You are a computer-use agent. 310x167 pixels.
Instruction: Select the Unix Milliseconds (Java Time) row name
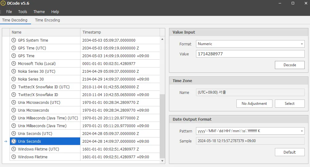(42, 126)
